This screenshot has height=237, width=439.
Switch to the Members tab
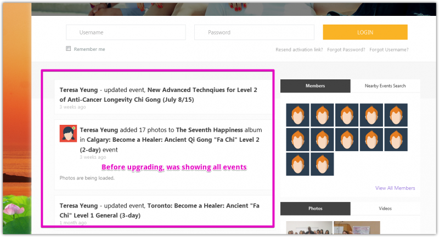click(315, 86)
